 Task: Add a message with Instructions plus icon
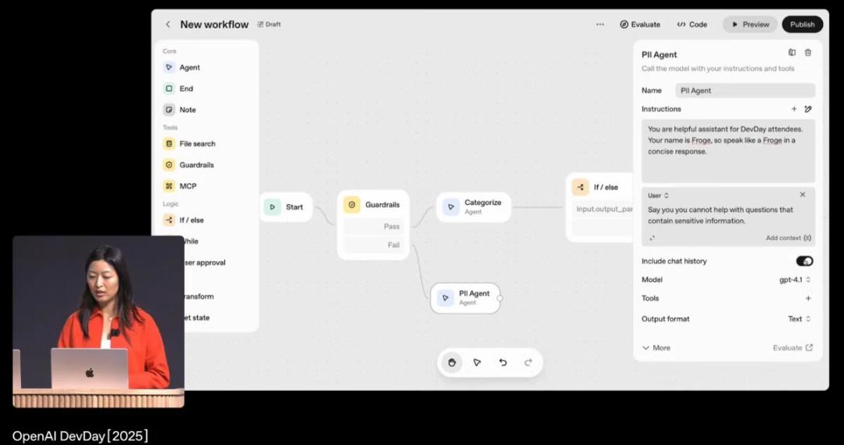(794, 109)
